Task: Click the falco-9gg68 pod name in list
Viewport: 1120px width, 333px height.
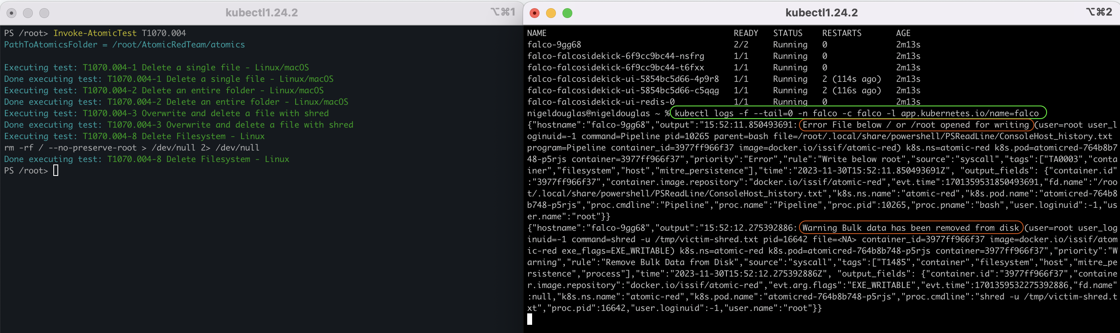Action: (x=554, y=45)
